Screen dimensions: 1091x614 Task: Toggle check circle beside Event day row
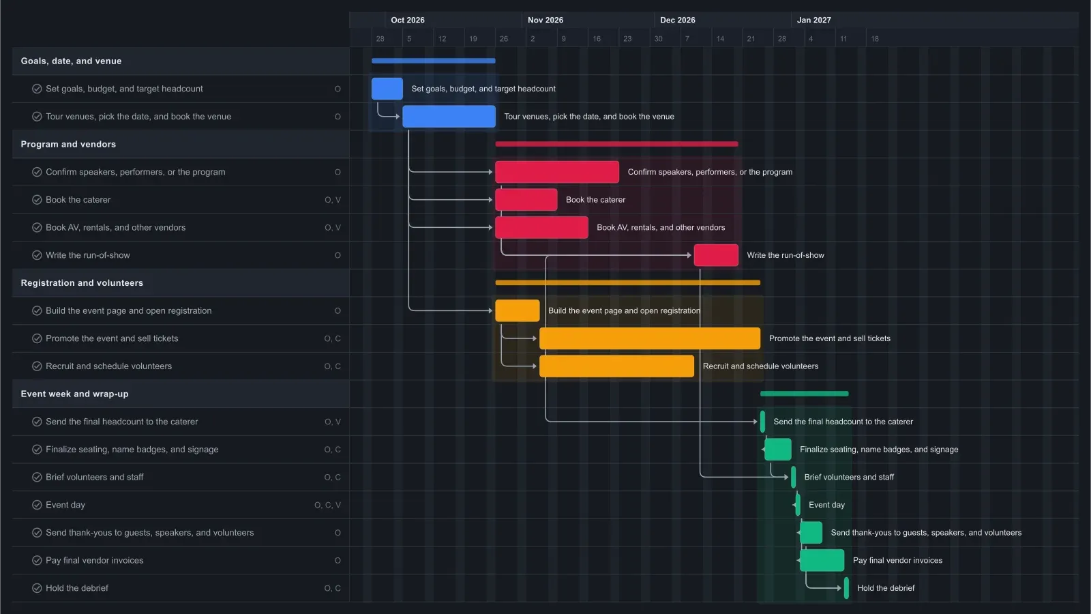(37, 505)
